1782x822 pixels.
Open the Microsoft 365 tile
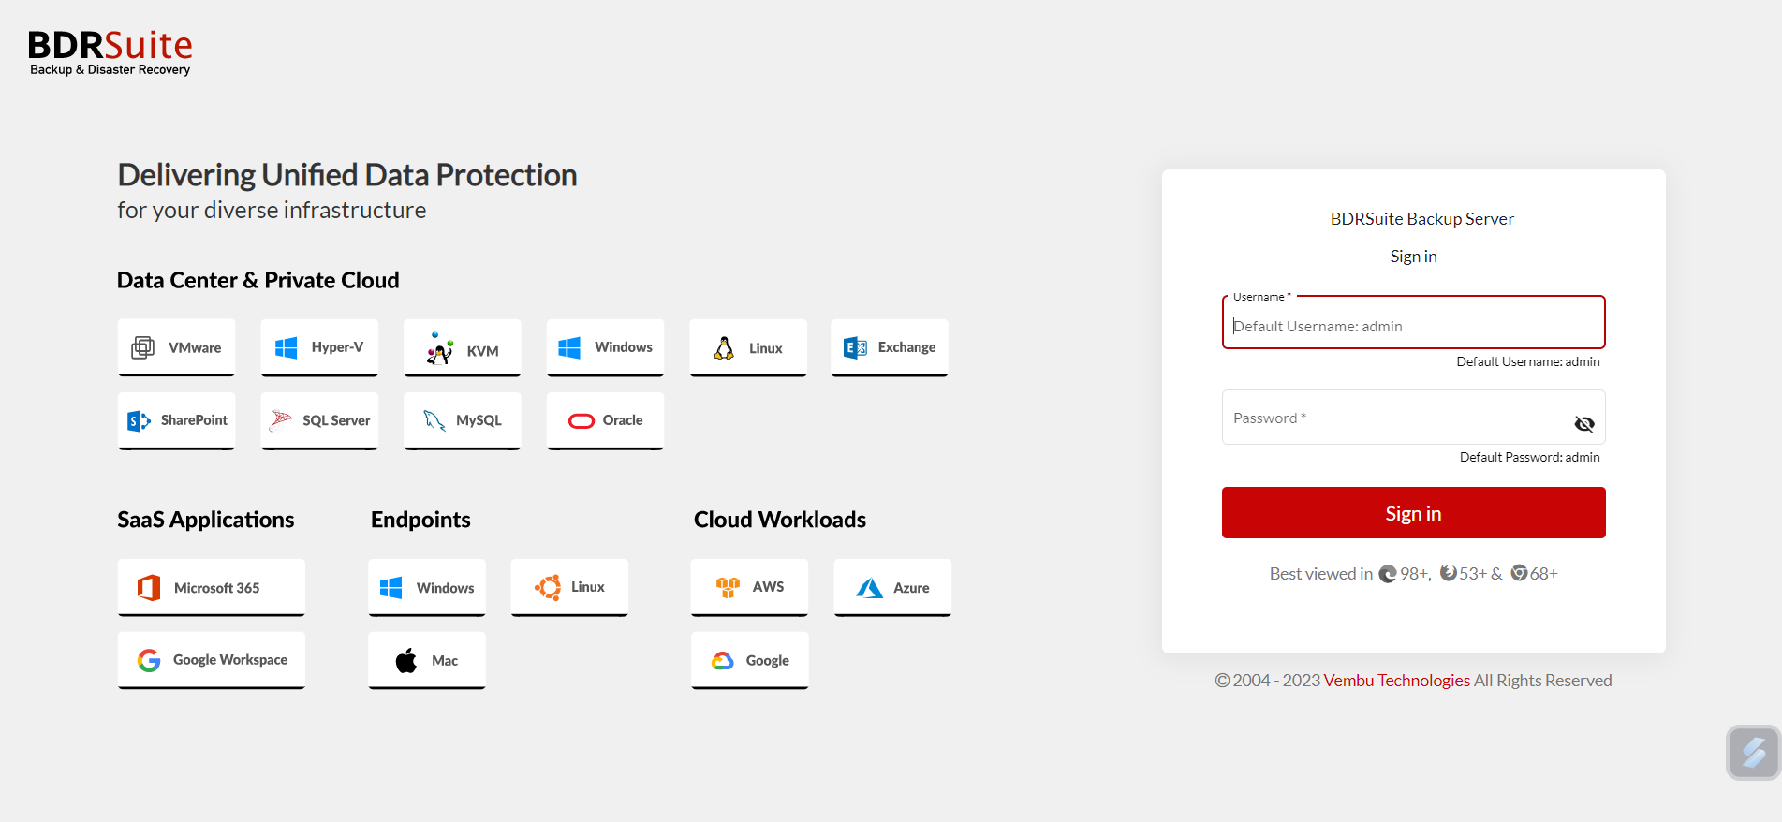click(212, 587)
